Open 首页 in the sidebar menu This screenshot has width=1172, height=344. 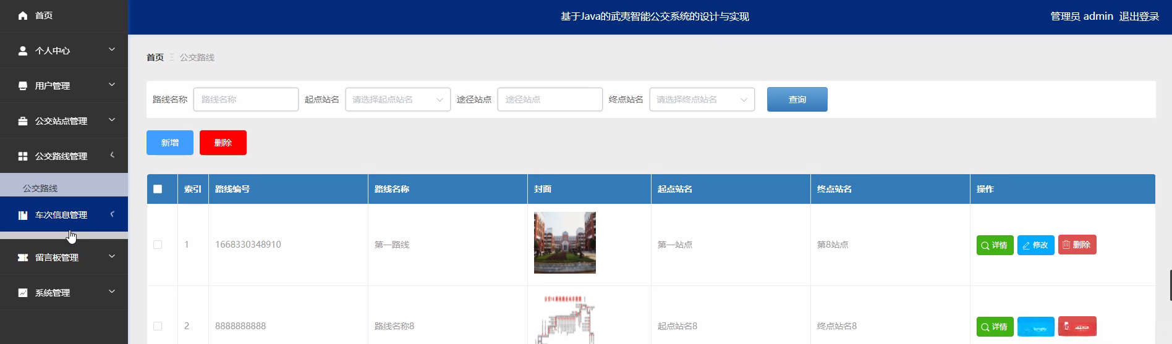tap(64, 15)
